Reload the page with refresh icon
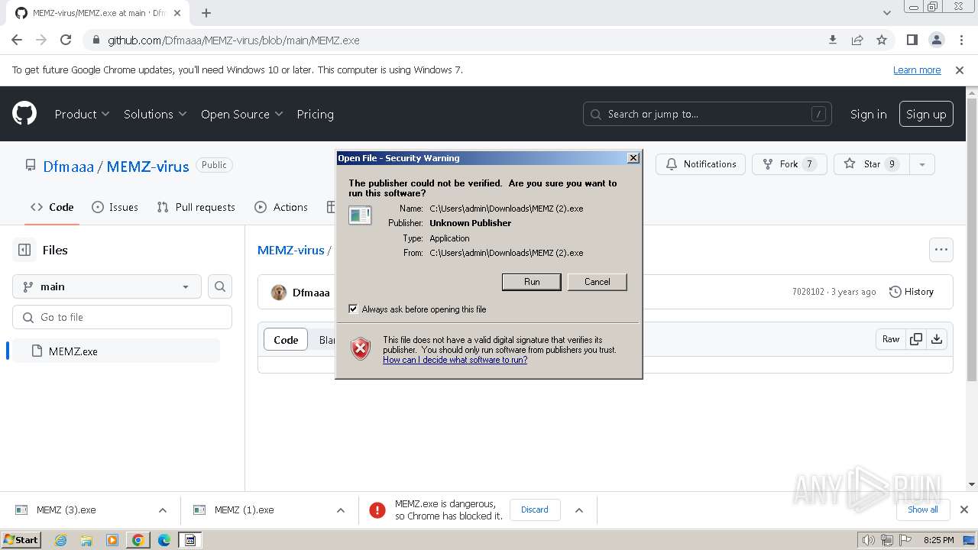The width and height of the screenshot is (978, 550). click(66, 40)
